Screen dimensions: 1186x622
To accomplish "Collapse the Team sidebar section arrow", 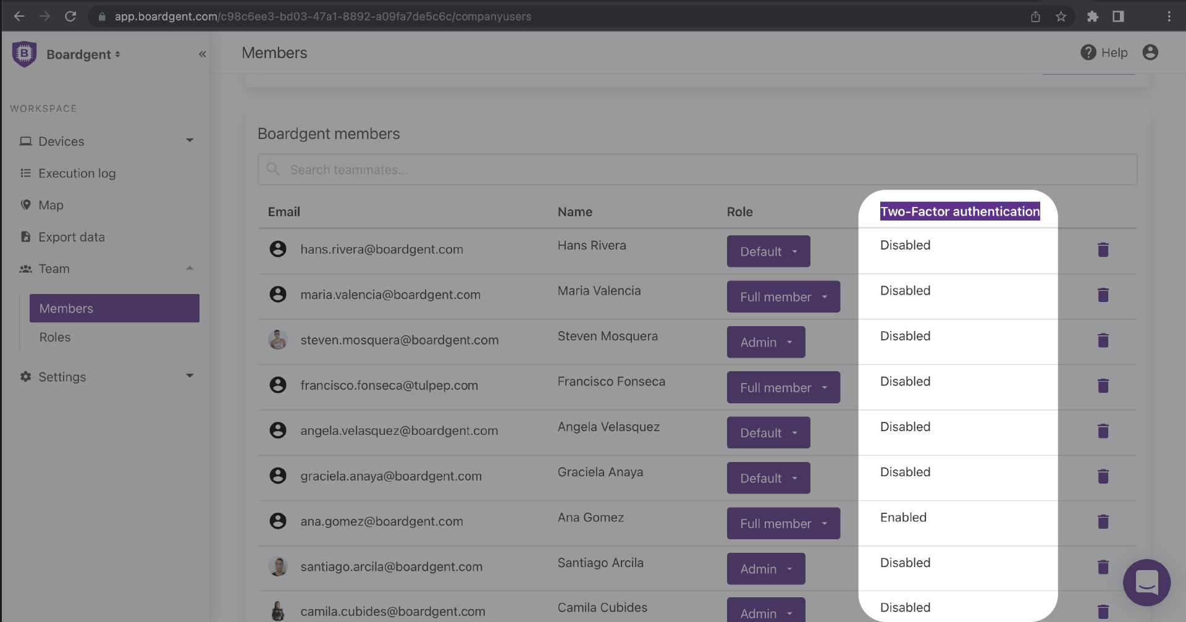I will pyautogui.click(x=190, y=268).
